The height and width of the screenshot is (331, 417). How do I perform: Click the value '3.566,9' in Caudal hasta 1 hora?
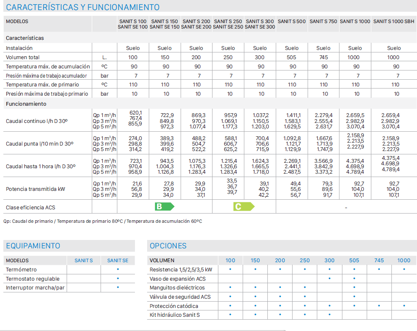click(324, 161)
